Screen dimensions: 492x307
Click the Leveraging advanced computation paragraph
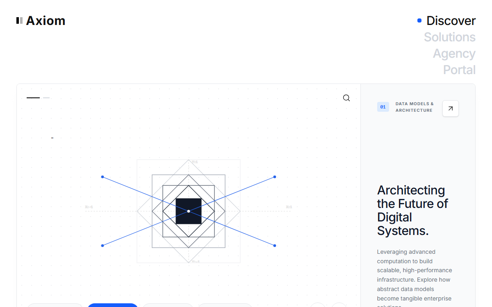(x=415, y=278)
